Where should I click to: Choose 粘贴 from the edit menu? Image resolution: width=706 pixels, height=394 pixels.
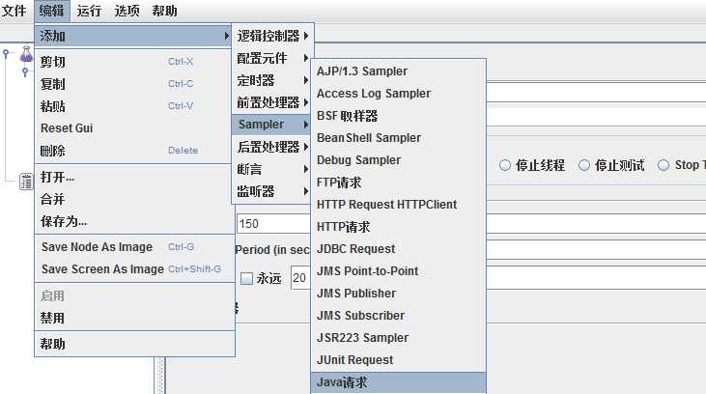coord(133,106)
